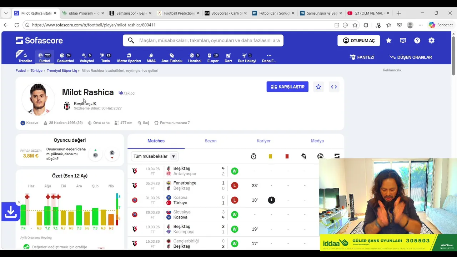This screenshot has height=257, width=457.
Task: Select the Buz Hokeyi category
Action: tap(247, 58)
